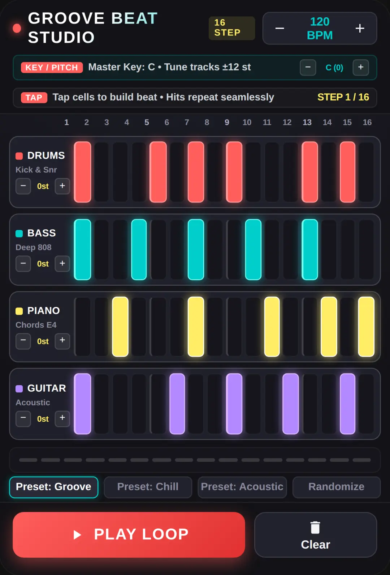
Task: Turn off BASS step 4 cell
Action: [x=139, y=250]
